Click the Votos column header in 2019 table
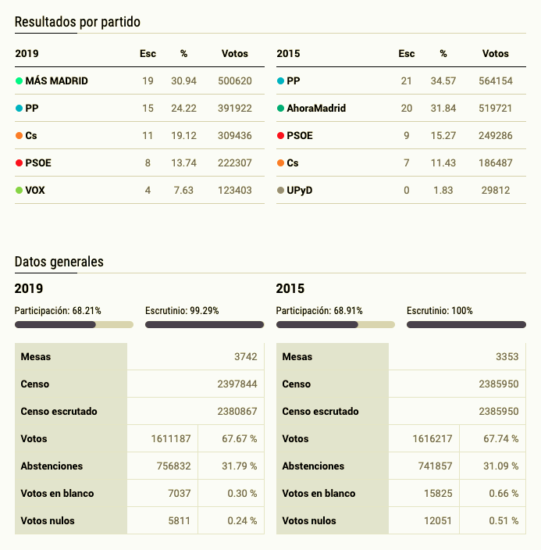 pyautogui.click(x=234, y=54)
